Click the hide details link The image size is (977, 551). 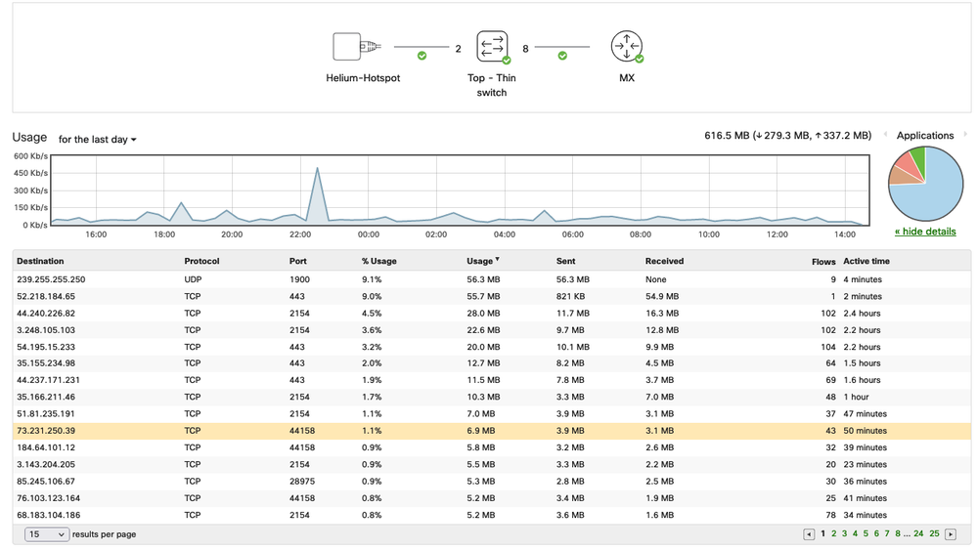(x=925, y=232)
